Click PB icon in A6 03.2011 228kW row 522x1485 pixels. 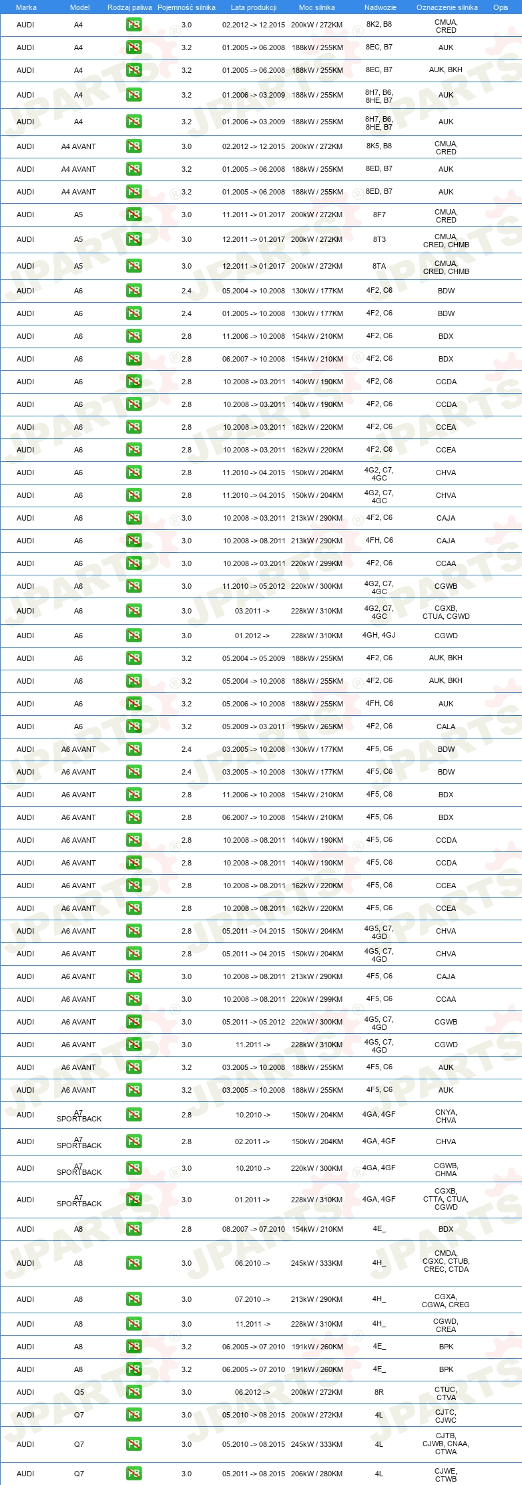click(x=134, y=611)
